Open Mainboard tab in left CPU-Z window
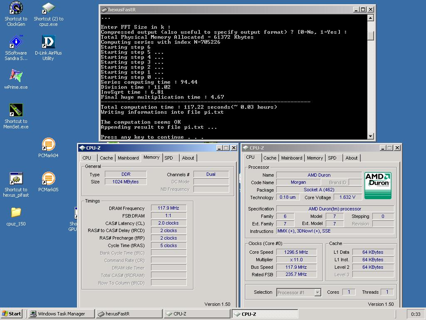426x320 pixels. point(128,158)
